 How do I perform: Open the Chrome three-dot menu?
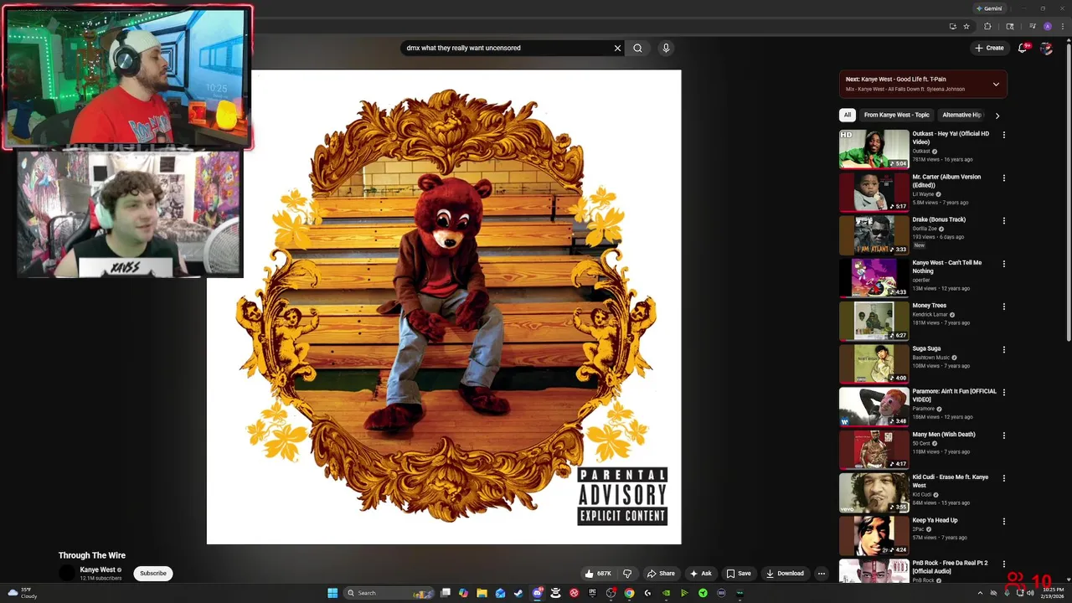1063,26
